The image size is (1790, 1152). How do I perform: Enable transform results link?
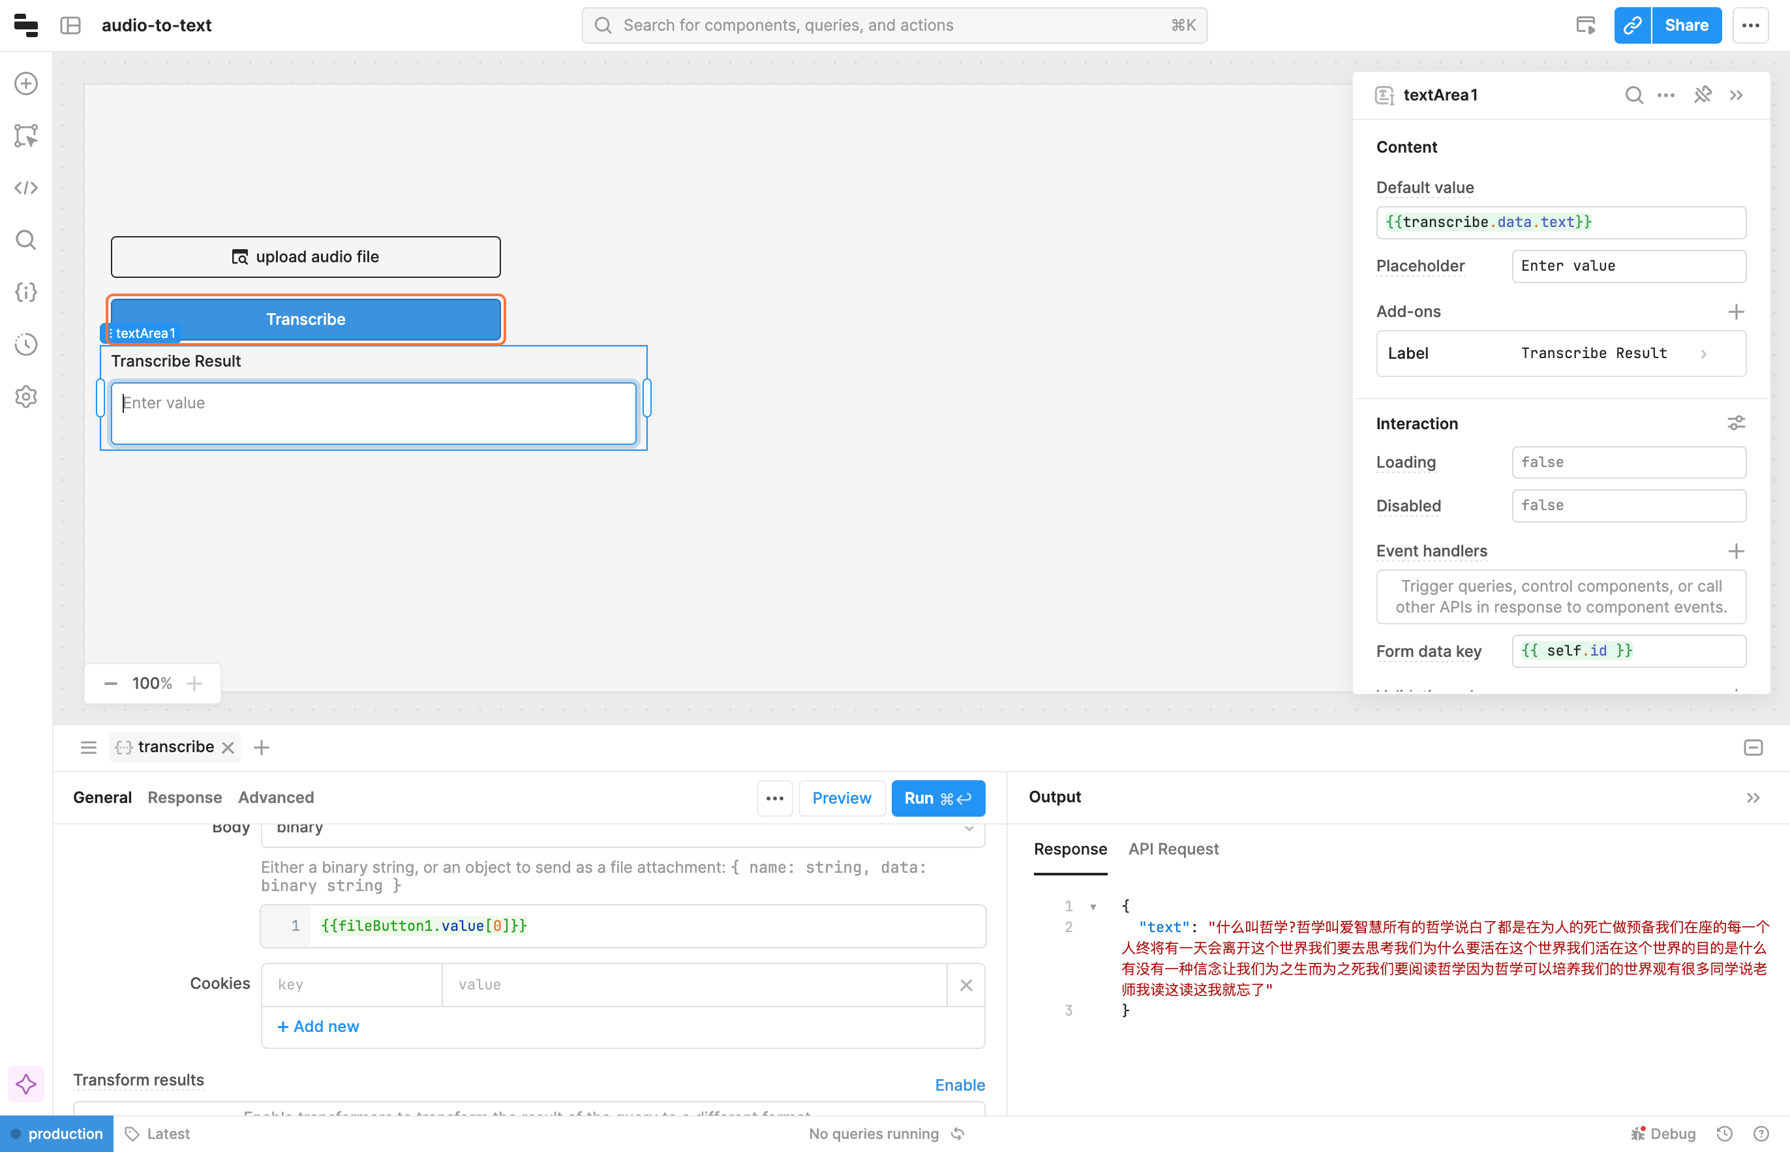(x=960, y=1085)
